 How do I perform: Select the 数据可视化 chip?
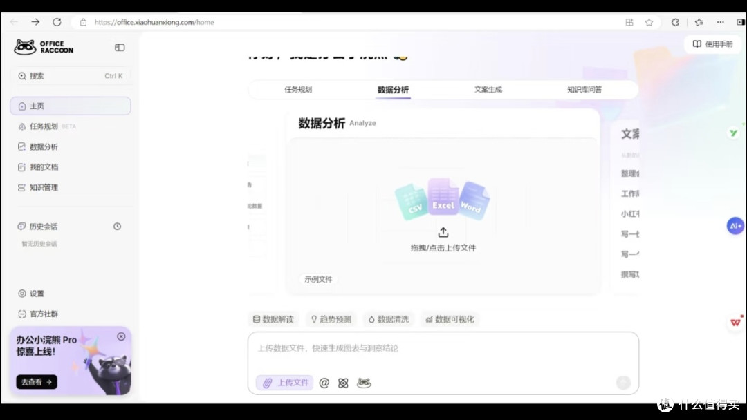[450, 319]
